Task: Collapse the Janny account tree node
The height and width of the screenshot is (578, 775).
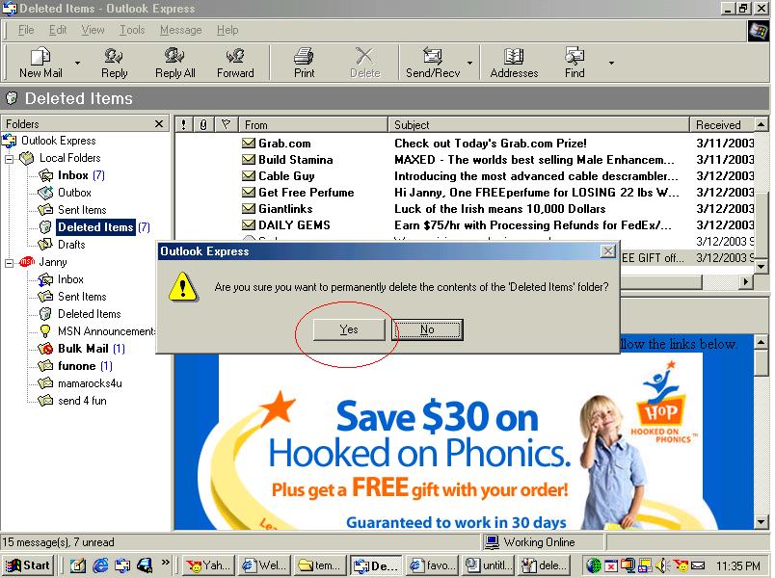Action: coord(10,262)
